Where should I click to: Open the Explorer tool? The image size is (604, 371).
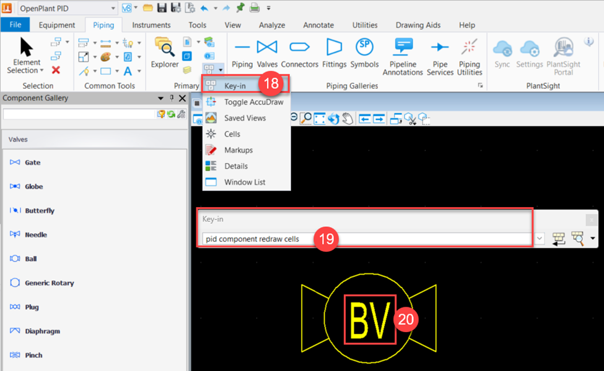[165, 53]
